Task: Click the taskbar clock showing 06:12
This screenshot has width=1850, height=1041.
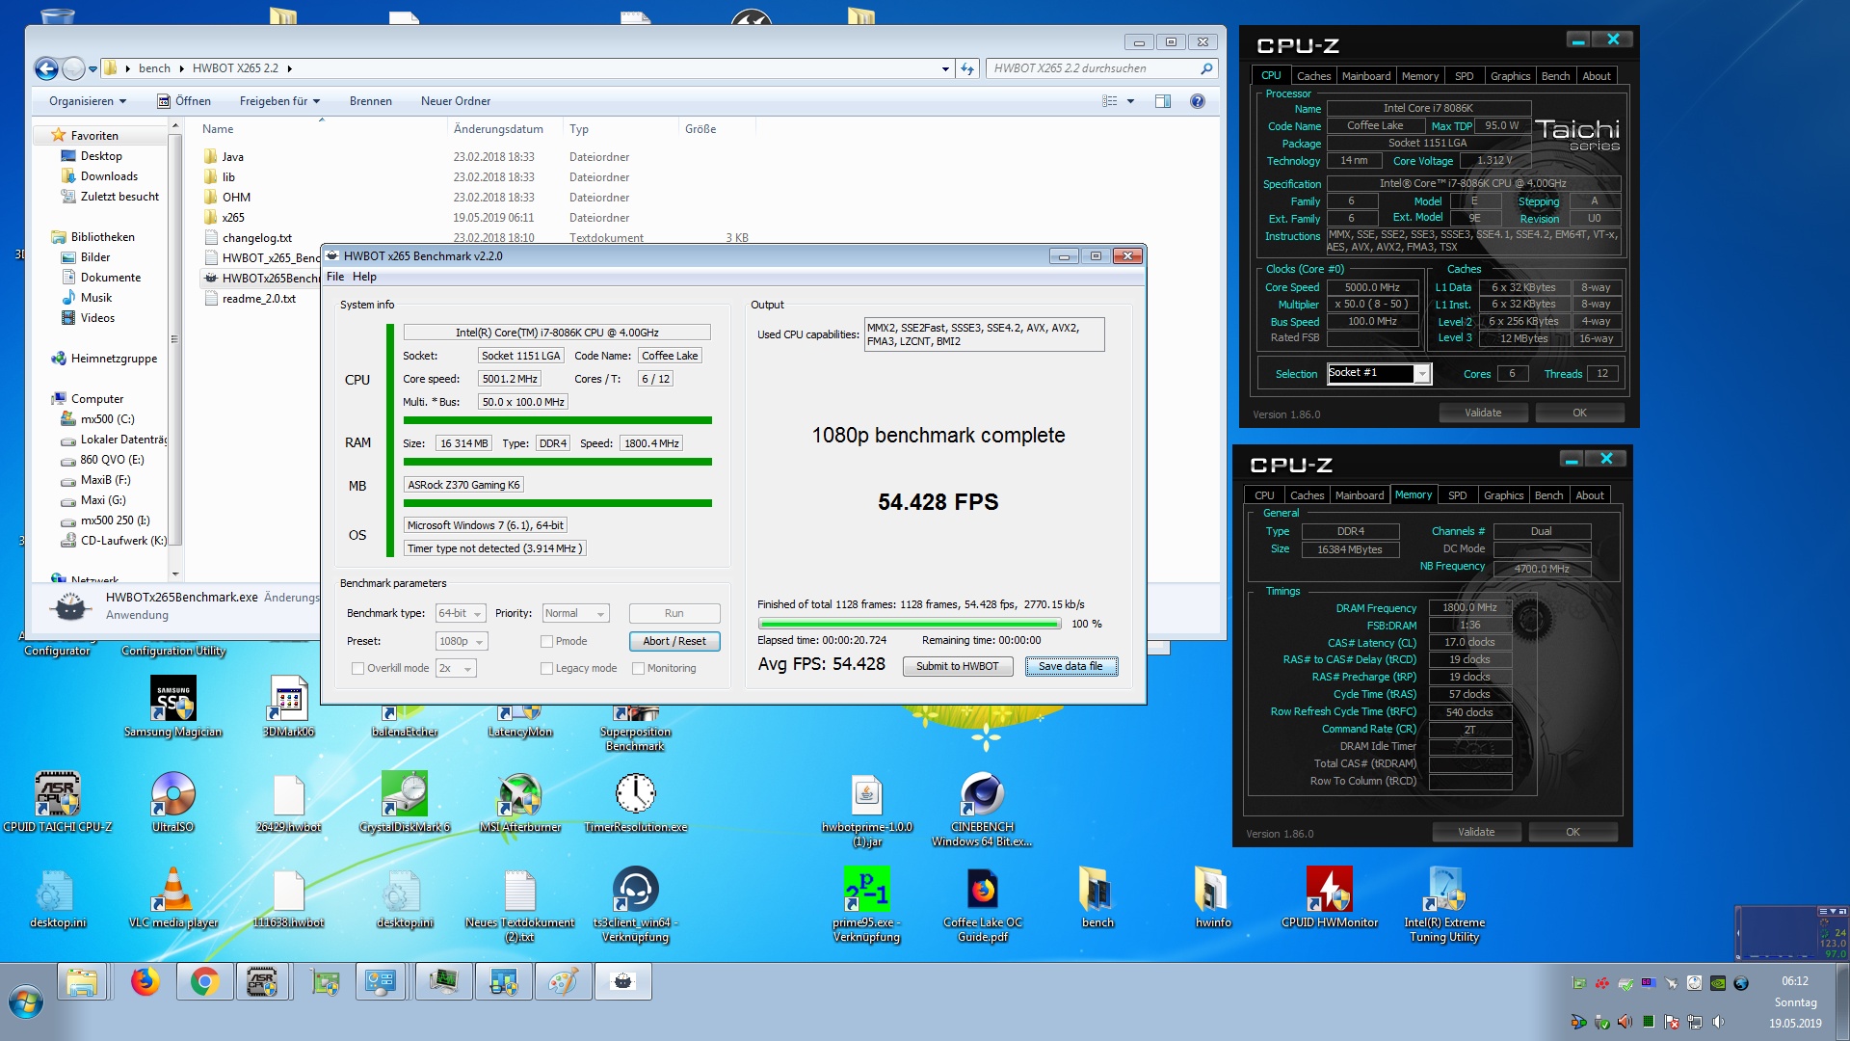Action: click(x=1794, y=981)
